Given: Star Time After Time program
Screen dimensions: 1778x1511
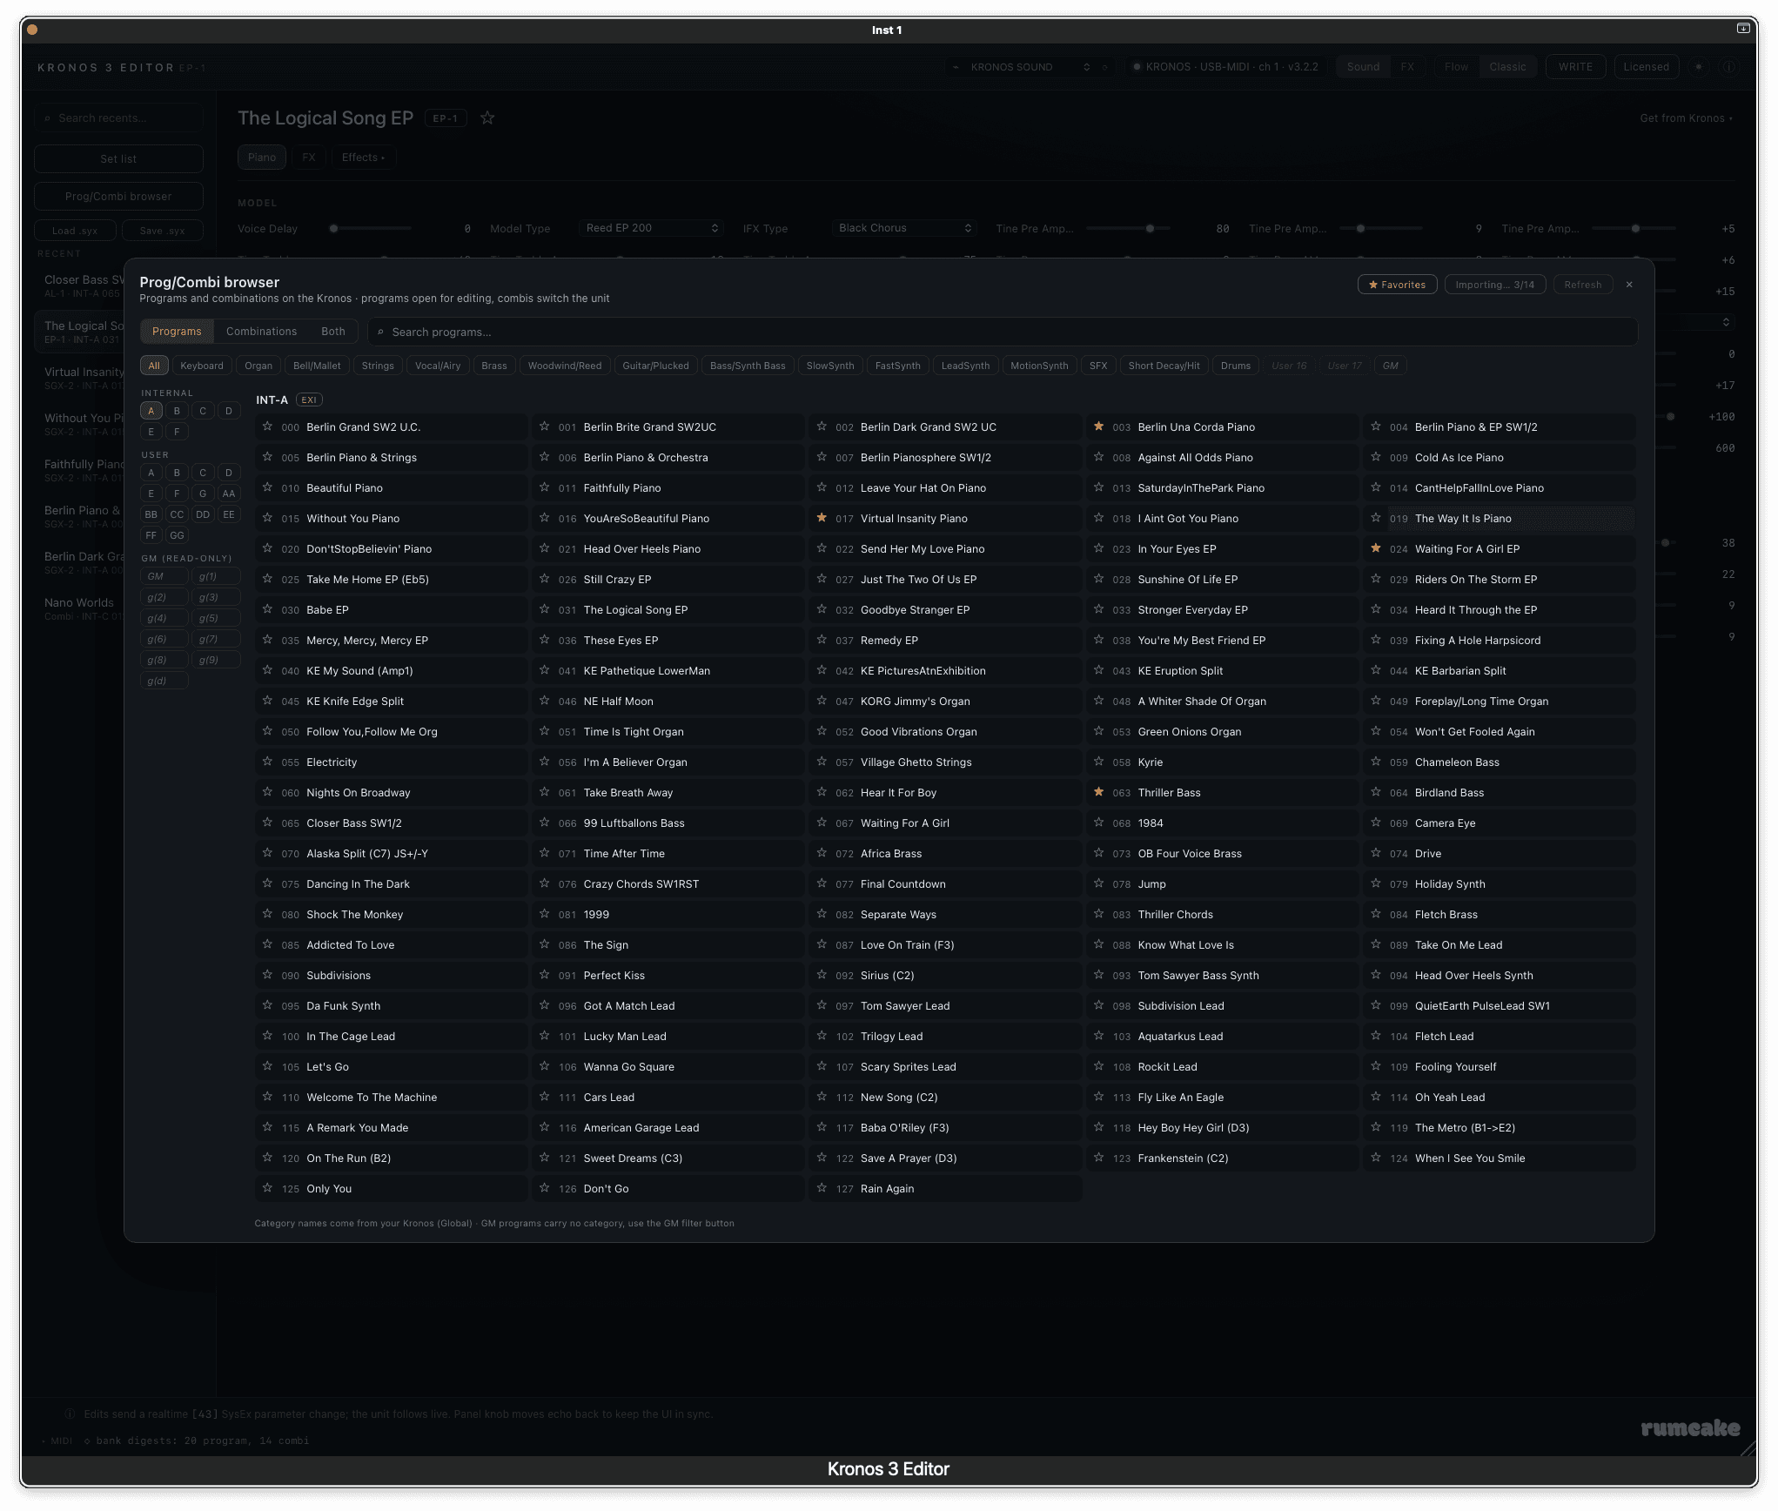Looking at the screenshot, I should 544,853.
